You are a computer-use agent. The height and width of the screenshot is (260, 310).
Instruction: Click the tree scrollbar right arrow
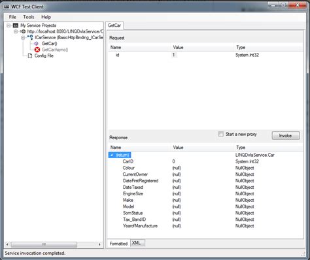click(99, 244)
